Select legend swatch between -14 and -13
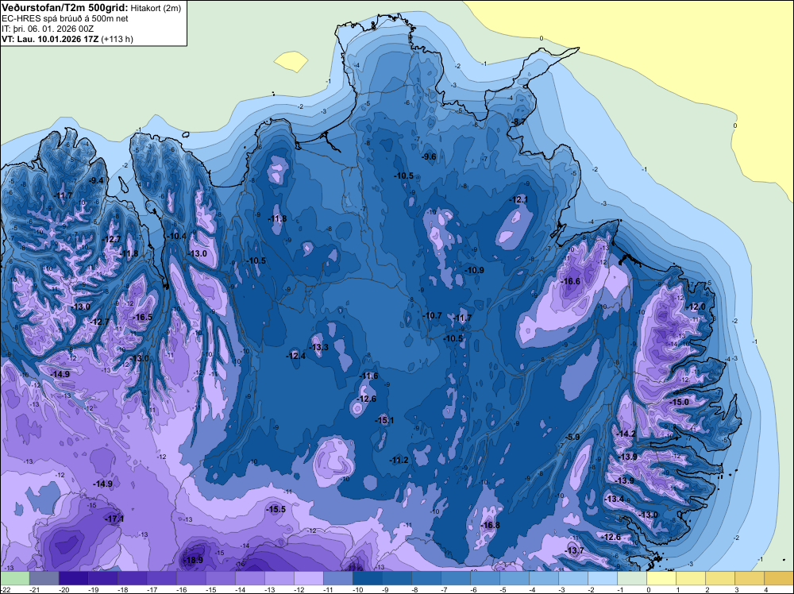 249,578
